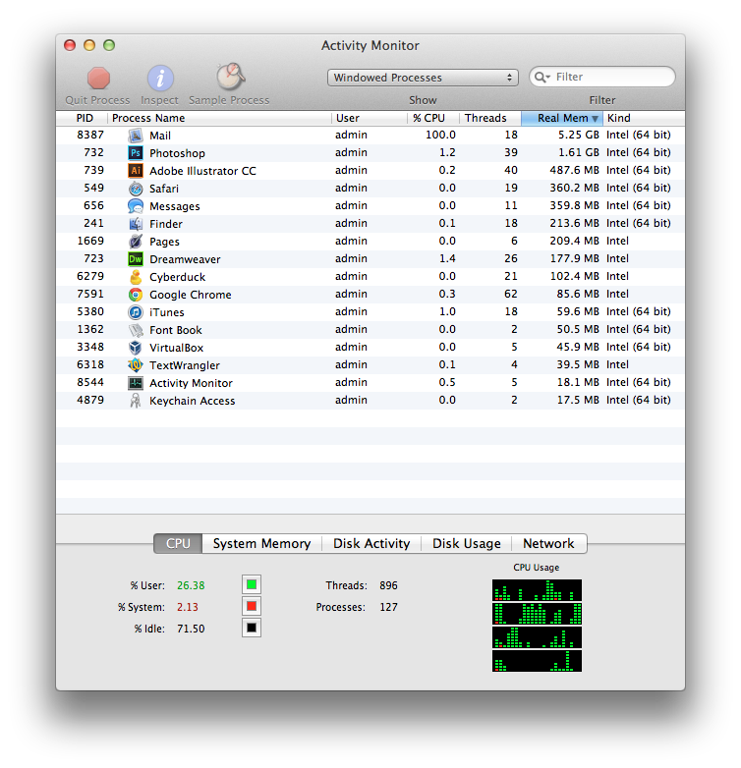
Task: Select the VirtualBox cube icon
Action: point(136,348)
